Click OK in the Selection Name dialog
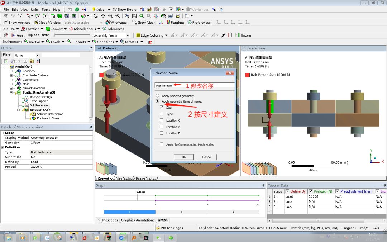Screen dimensions: 387x242 (x=183, y=157)
